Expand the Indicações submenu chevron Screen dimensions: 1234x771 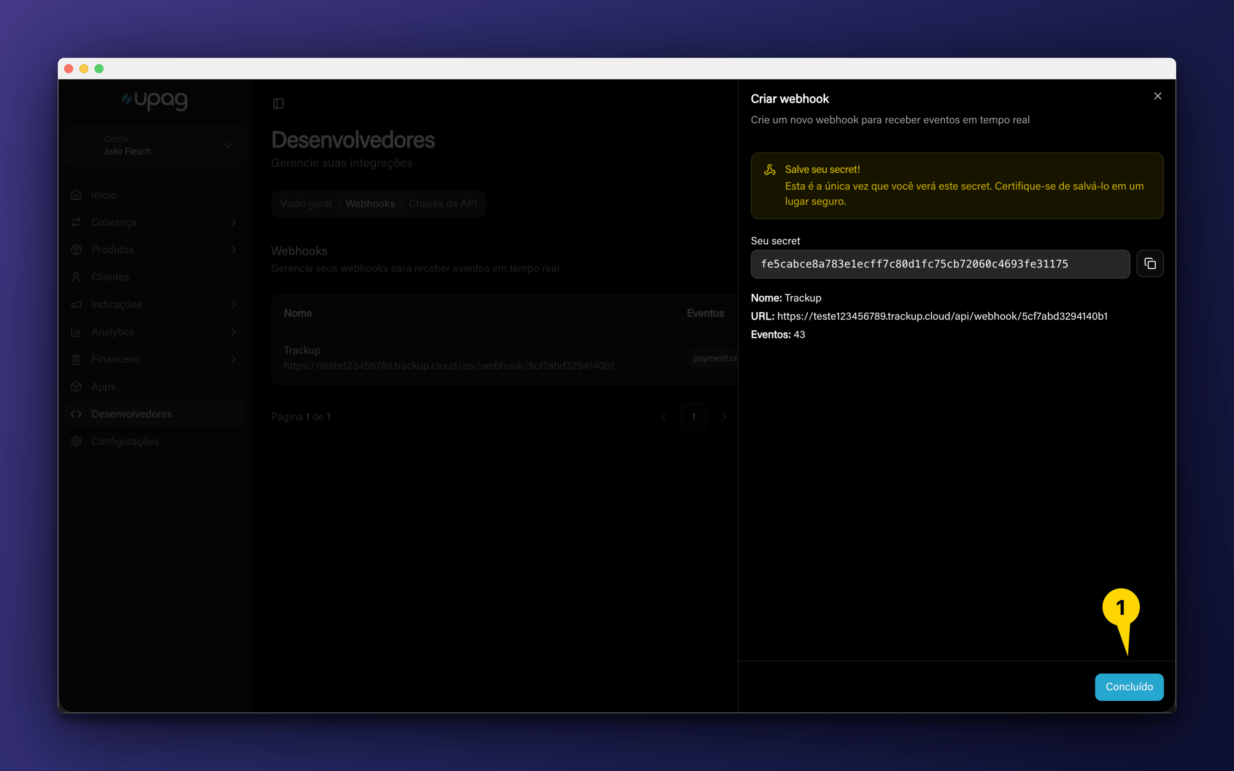(x=233, y=304)
